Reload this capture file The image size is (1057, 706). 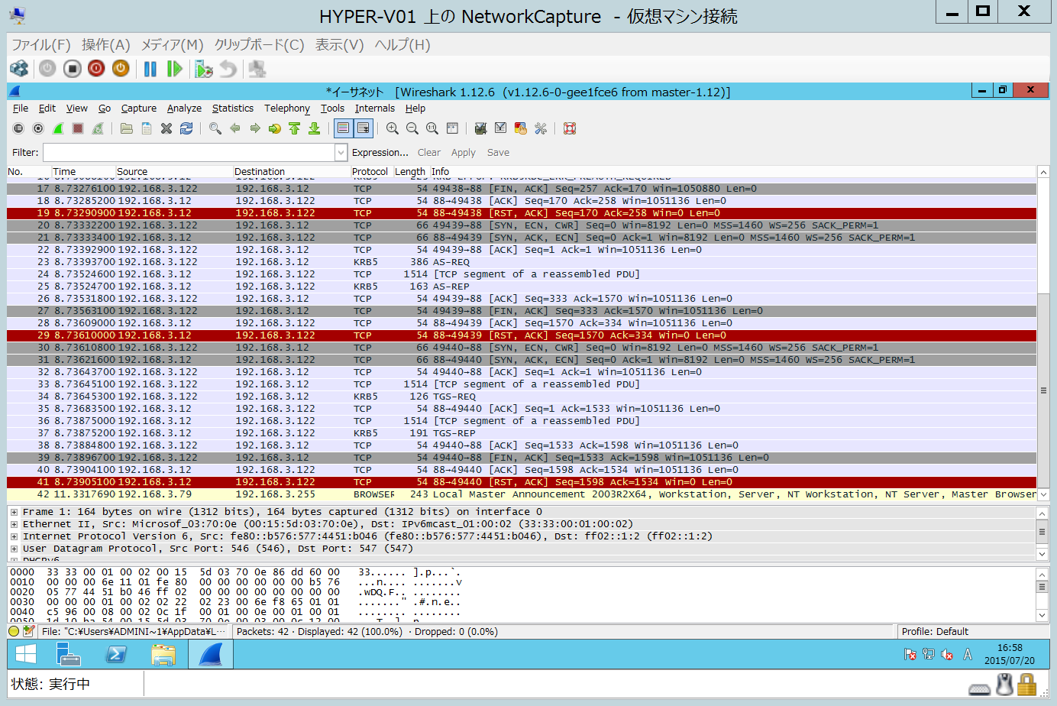[186, 128]
